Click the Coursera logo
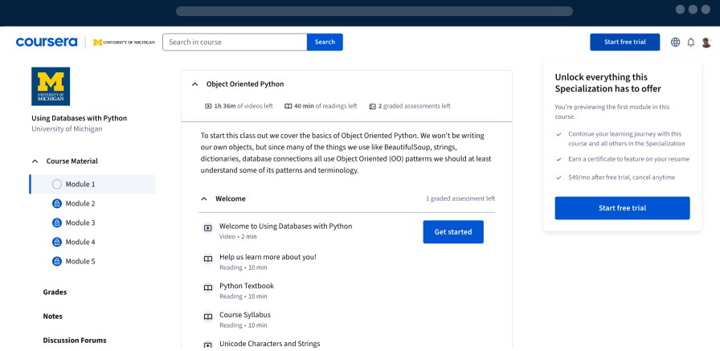The image size is (720, 351). [46, 42]
